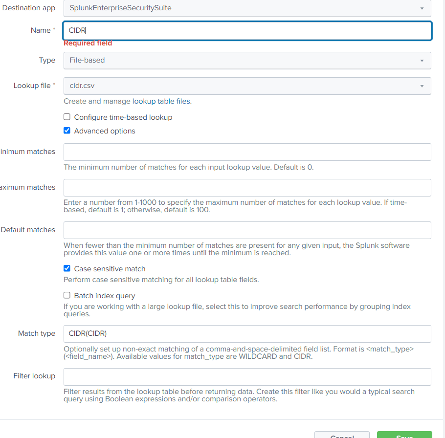Click the caret arrow in Destination app dropdown
The height and width of the screenshot is (438, 445).
click(422, 8)
